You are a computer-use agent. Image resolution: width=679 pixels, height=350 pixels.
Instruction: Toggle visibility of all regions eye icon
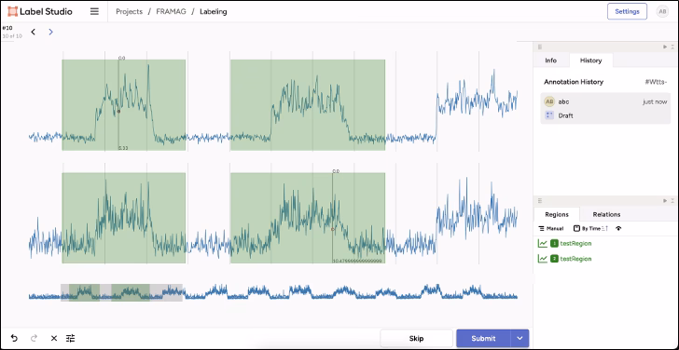pos(618,229)
